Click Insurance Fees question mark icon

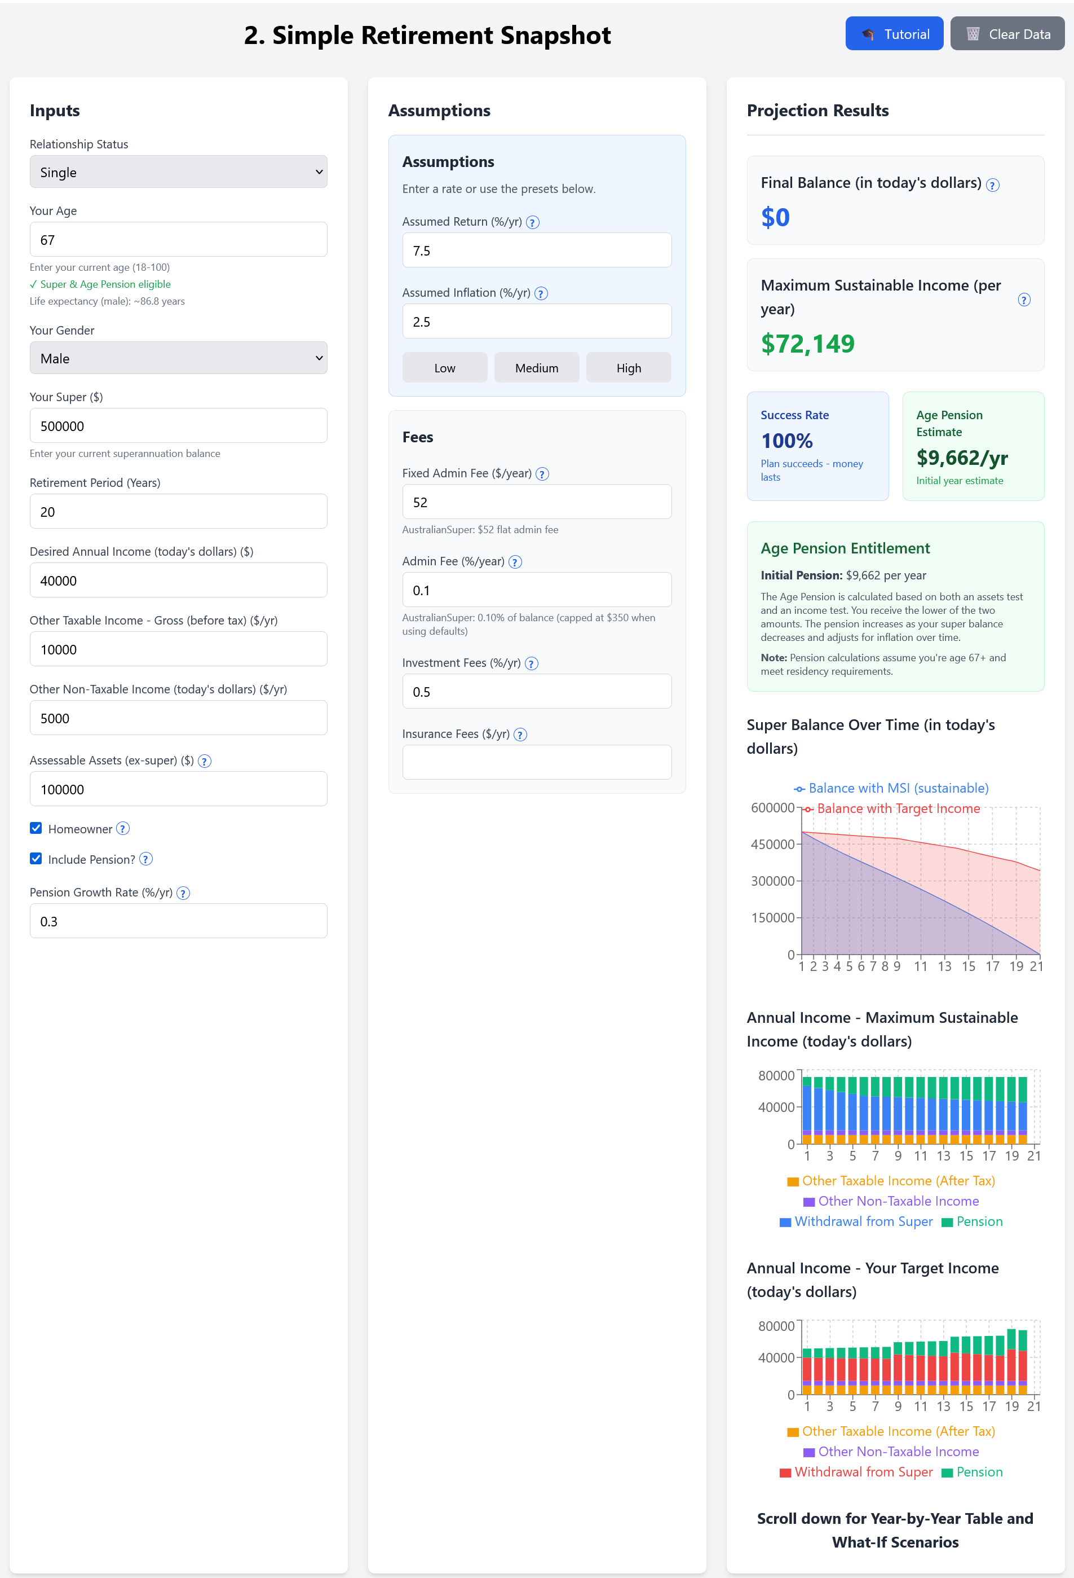coord(520,735)
